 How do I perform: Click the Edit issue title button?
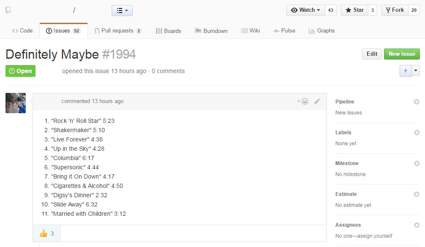(x=372, y=54)
